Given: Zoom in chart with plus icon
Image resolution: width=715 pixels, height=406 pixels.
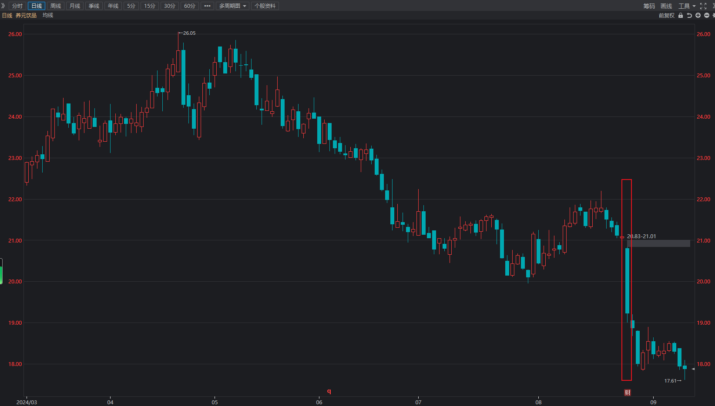Looking at the screenshot, I should coord(698,15).
